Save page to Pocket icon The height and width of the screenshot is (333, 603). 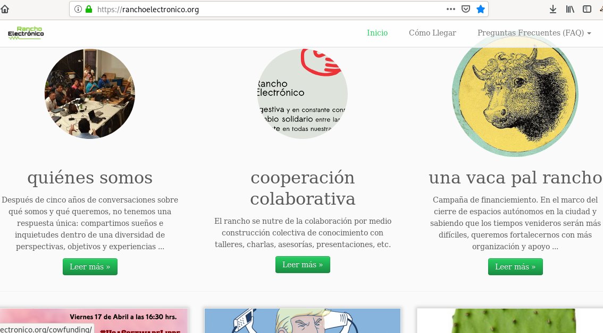point(466,9)
